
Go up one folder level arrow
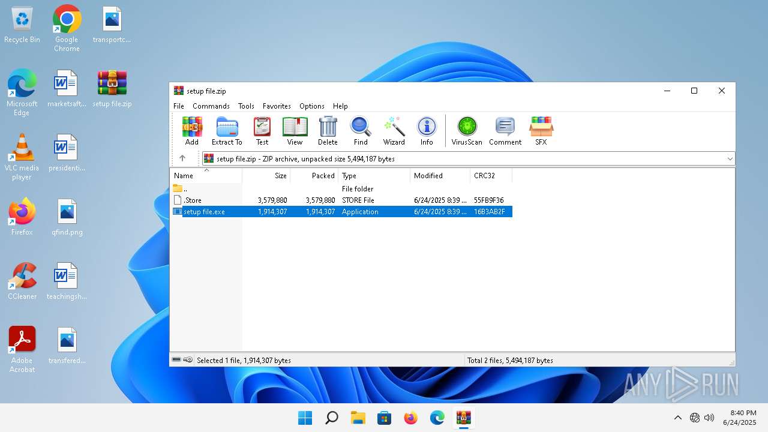click(182, 158)
